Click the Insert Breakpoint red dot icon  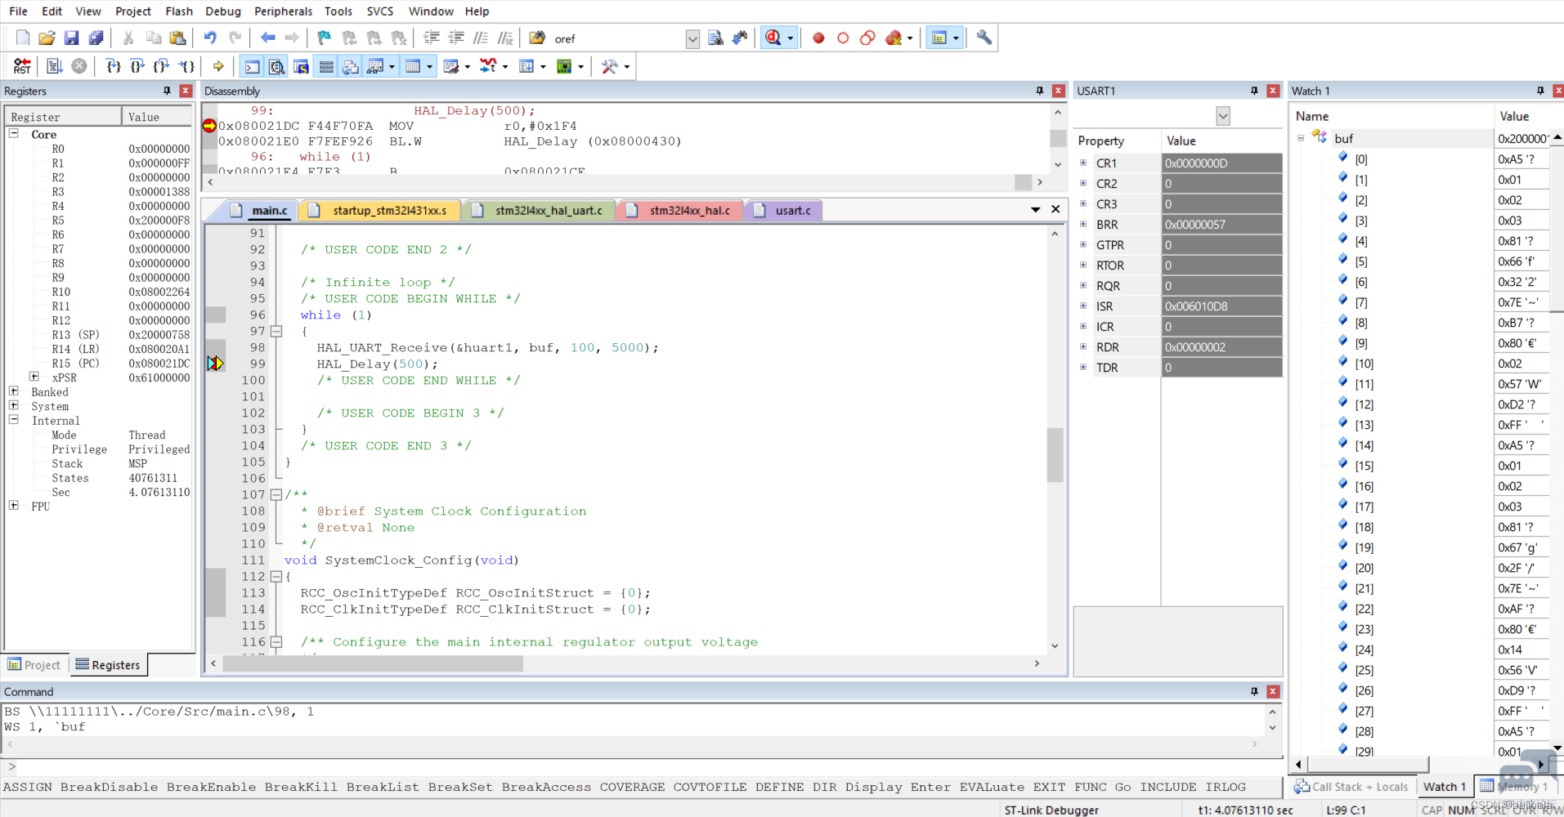click(x=818, y=38)
